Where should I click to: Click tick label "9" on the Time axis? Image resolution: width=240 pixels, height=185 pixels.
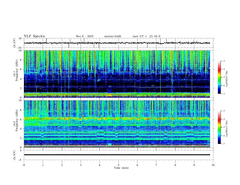pos(194,165)
